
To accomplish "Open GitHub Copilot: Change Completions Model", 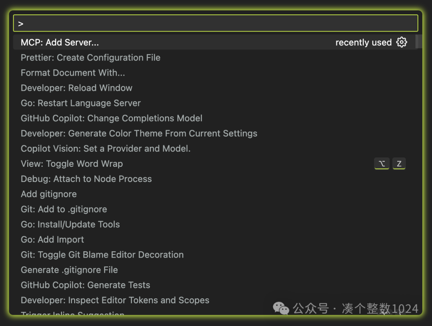I will coord(111,118).
